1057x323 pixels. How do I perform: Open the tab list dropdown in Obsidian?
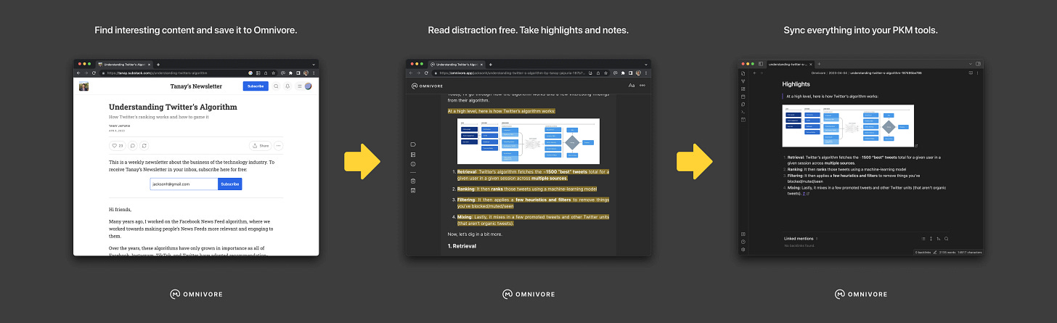point(971,64)
